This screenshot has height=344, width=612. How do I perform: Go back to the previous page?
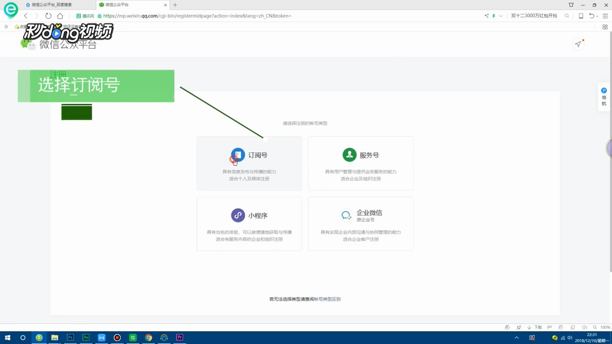click(x=26, y=16)
